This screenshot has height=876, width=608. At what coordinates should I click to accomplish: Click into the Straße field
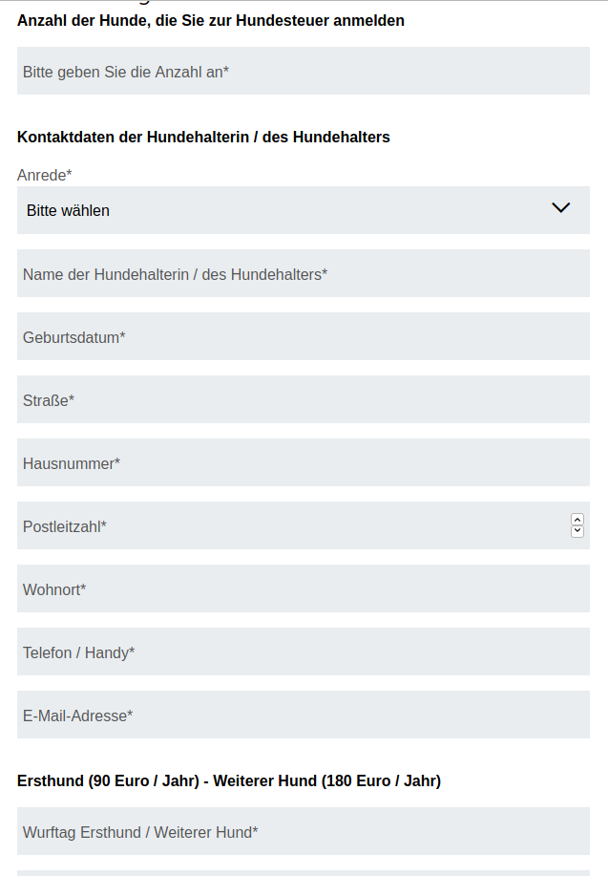pyautogui.click(x=303, y=400)
